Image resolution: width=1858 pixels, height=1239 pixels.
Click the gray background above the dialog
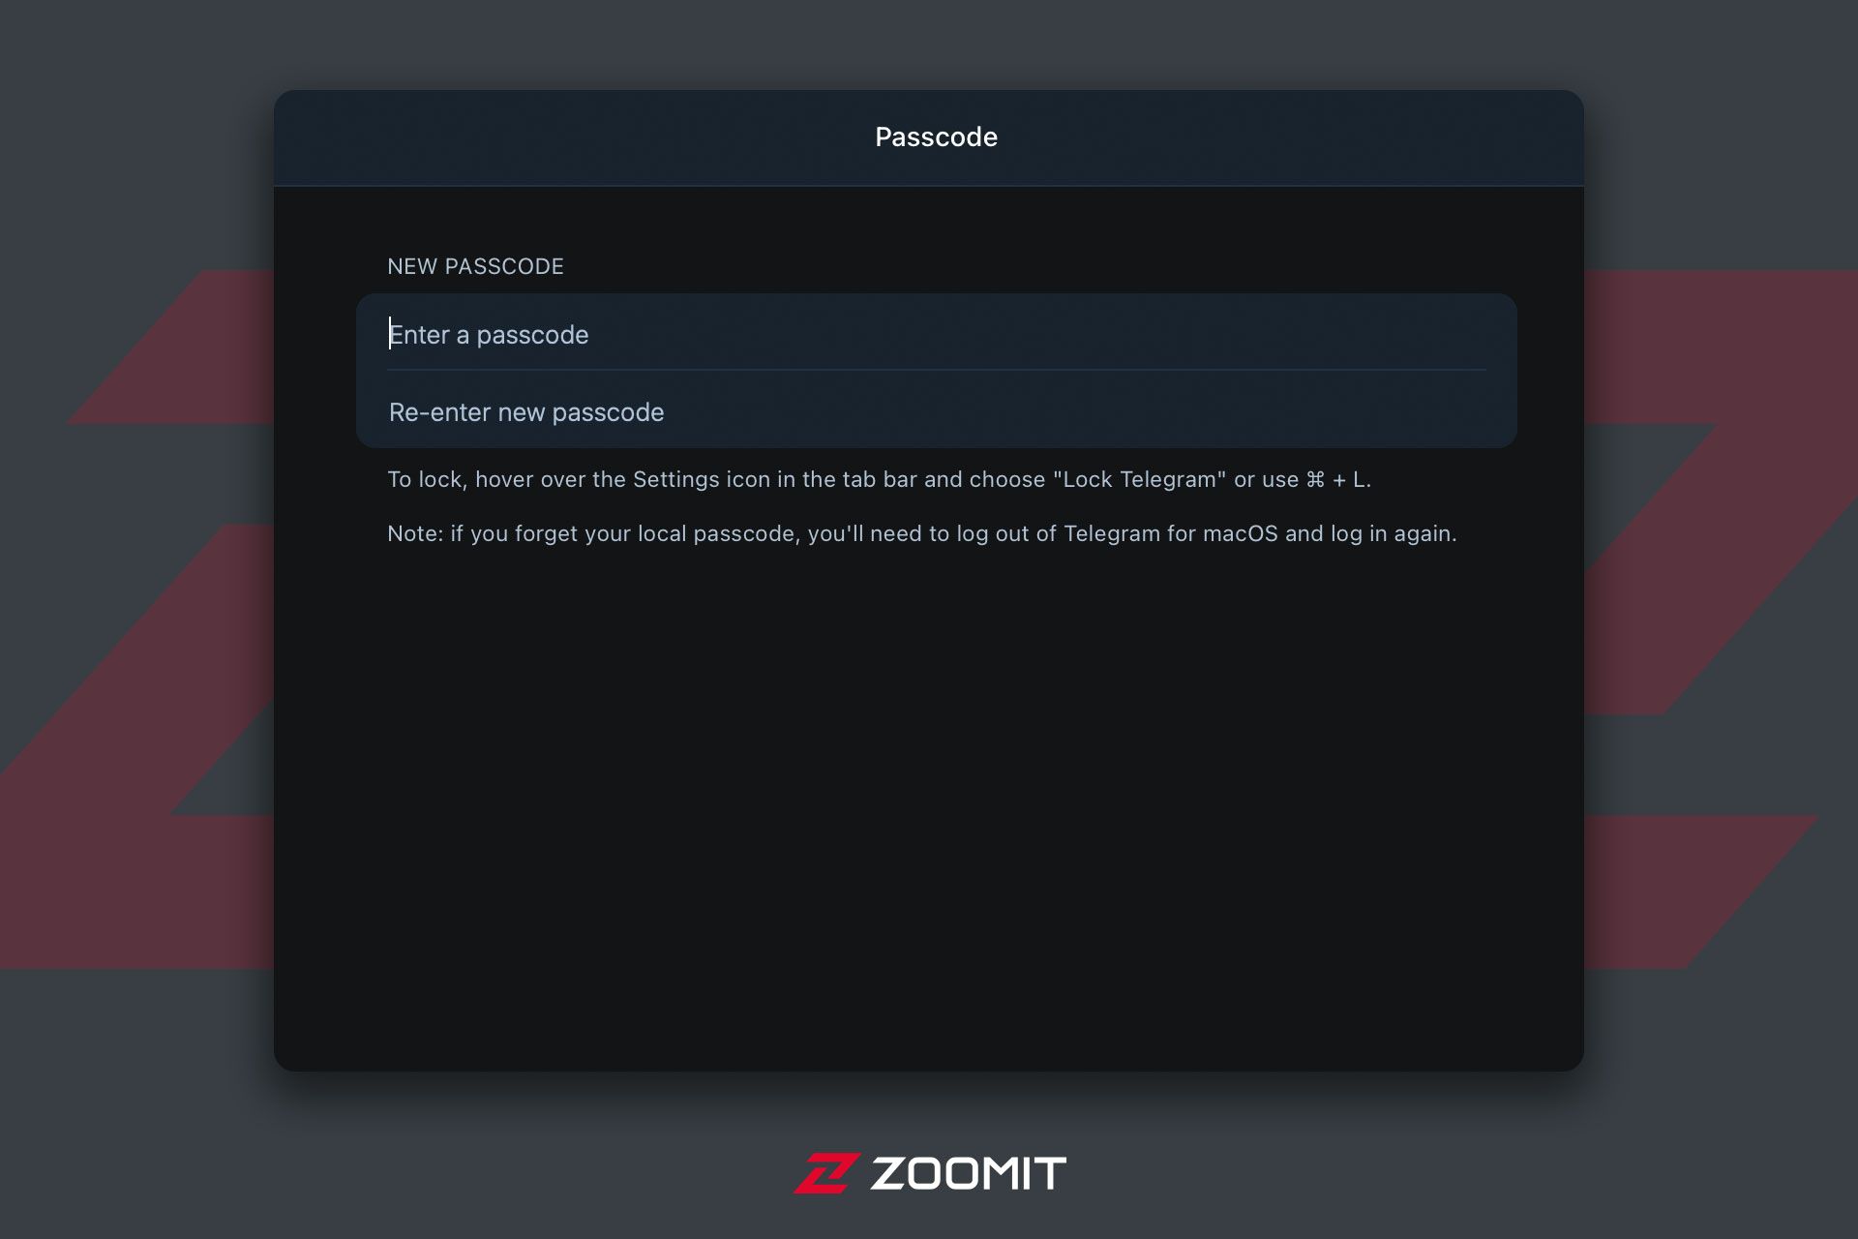pyautogui.click(x=929, y=44)
